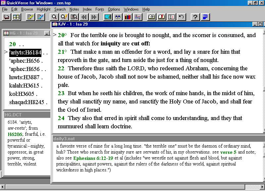Click the bold words 'cut off:' in verse 20
The image size is (265, 191).
[x=140, y=43]
